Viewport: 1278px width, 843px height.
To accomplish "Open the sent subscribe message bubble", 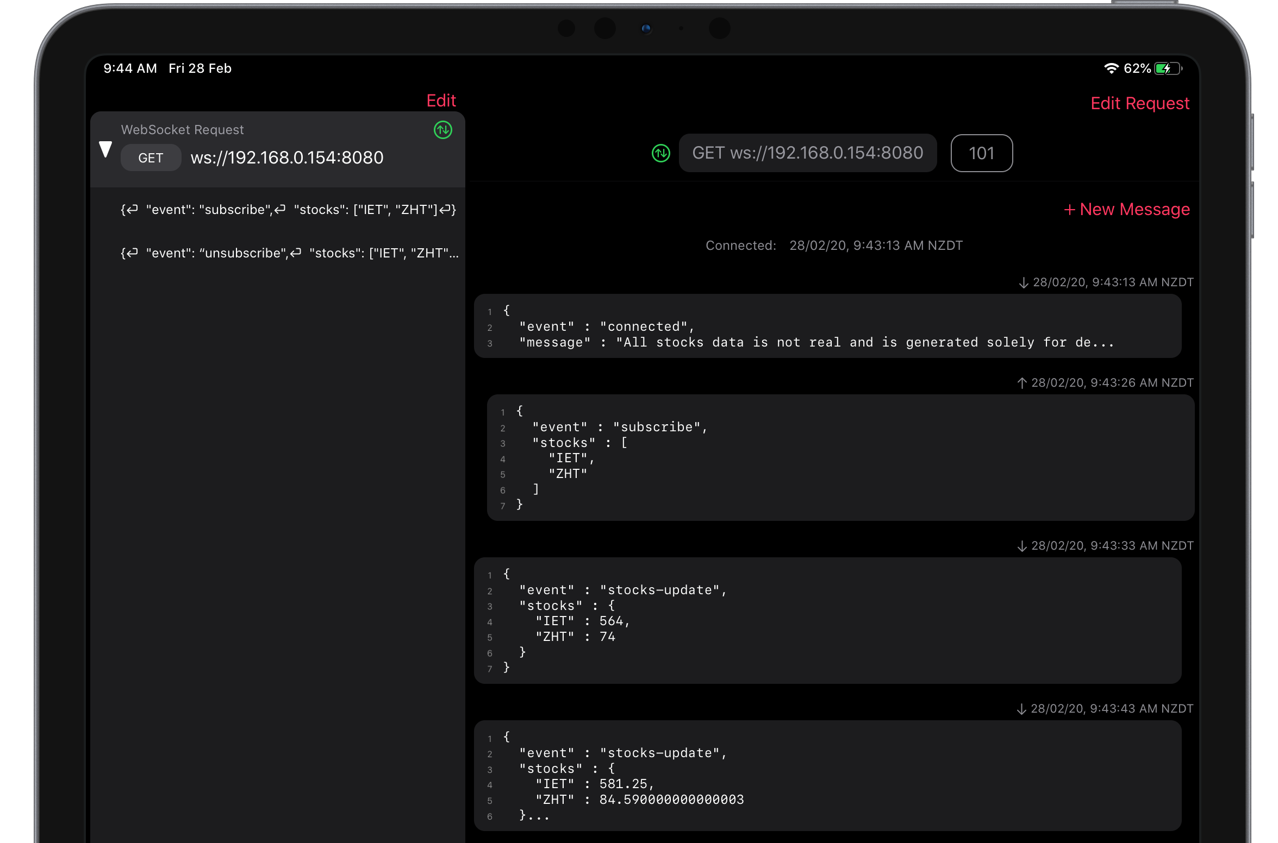I will [840, 458].
